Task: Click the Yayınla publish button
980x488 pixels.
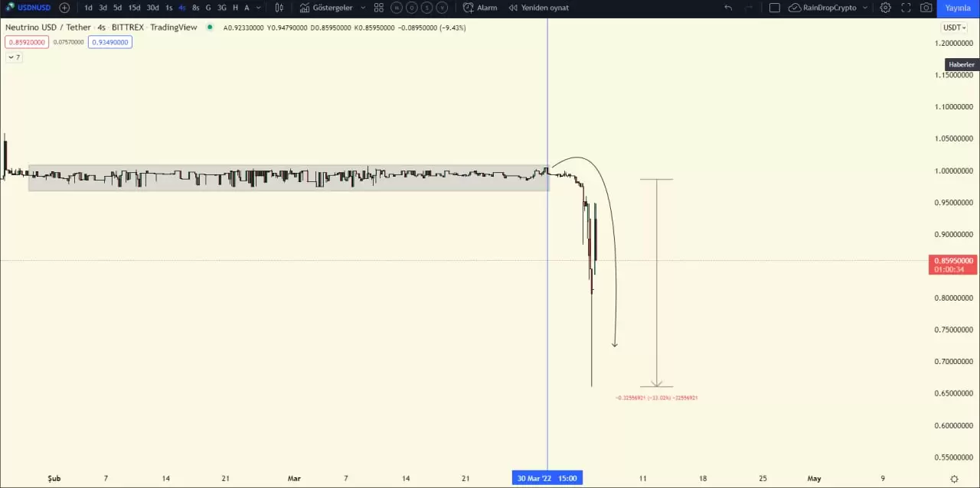Action: (958, 8)
